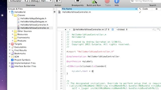Expand the Interface Builder Files group
This screenshot has width=161, height=90.
click(x=10, y=66)
